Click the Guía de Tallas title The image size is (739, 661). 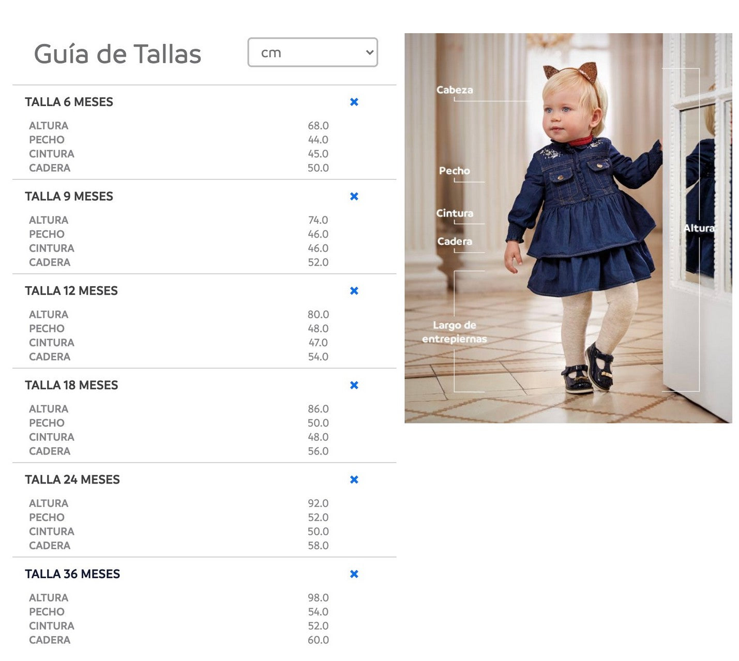[117, 54]
